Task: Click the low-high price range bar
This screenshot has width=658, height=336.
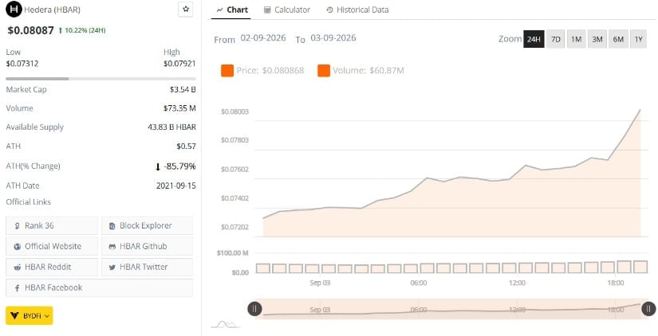Action: tap(100, 79)
